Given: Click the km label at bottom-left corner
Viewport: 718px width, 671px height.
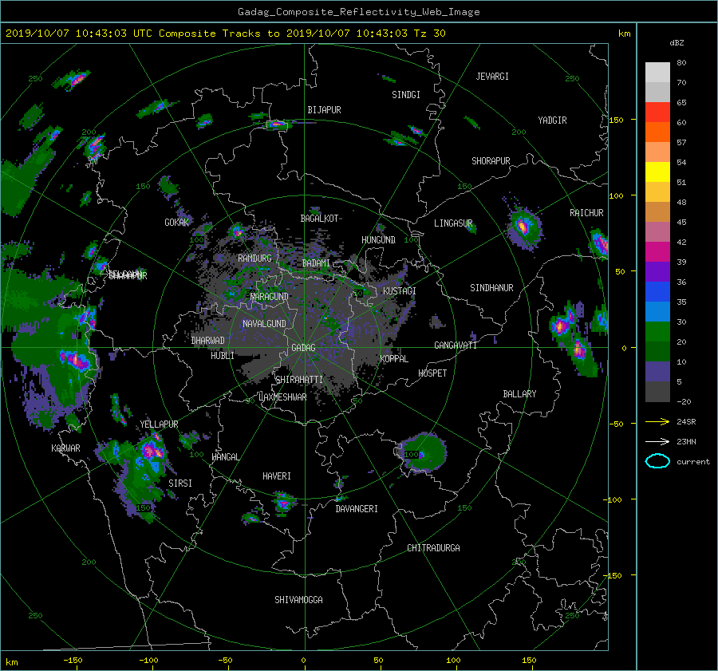Looking at the screenshot, I should (11, 662).
